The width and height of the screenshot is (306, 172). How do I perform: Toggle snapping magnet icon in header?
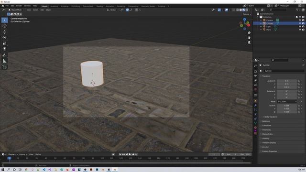pos(127,10)
